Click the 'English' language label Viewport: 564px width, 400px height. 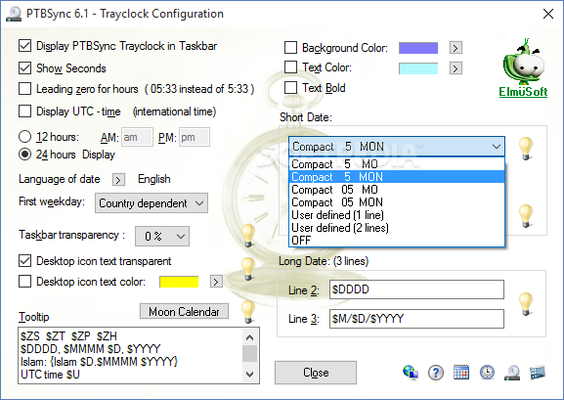[154, 179]
